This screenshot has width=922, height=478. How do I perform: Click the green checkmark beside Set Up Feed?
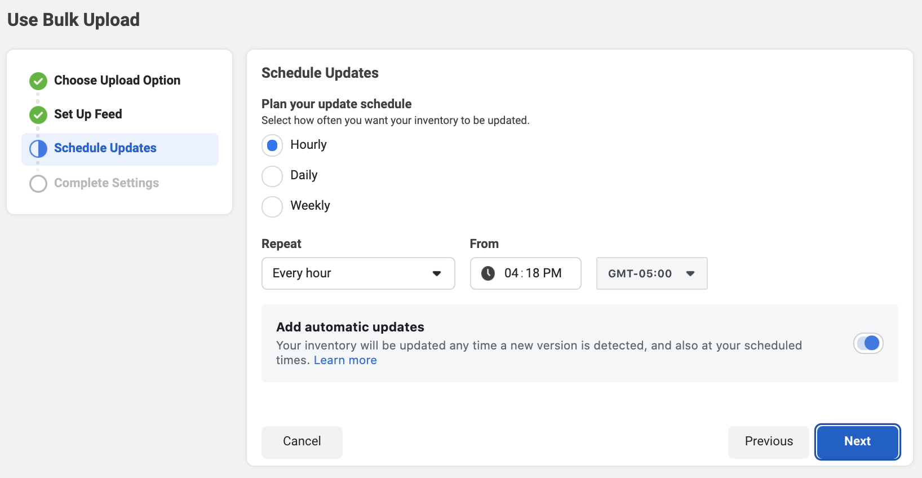38,115
